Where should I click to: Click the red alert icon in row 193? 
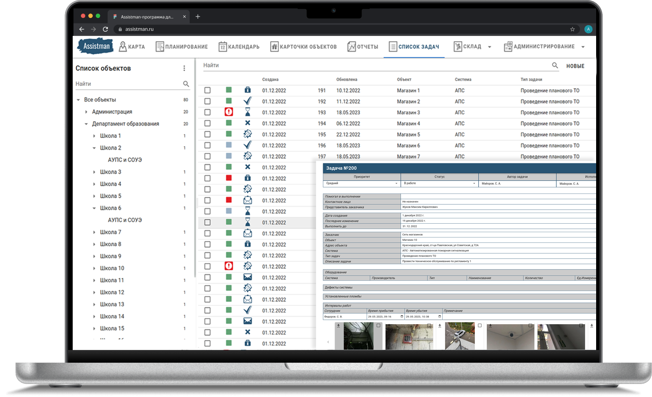coord(229,112)
